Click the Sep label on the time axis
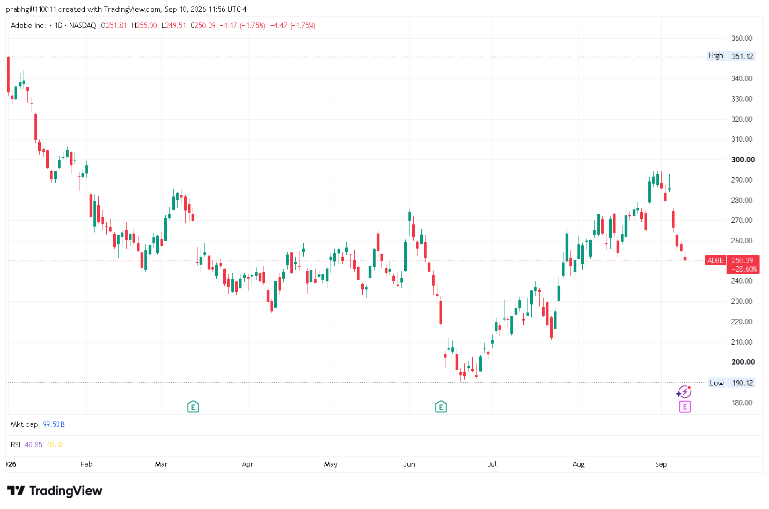Image resolution: width=769 pixels, height=509 pixels. [x=661, y=464]
